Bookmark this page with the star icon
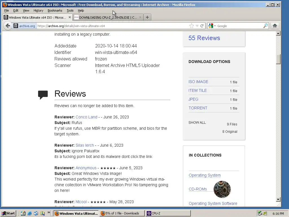289x217 pixels. click(x=192, y=26)
